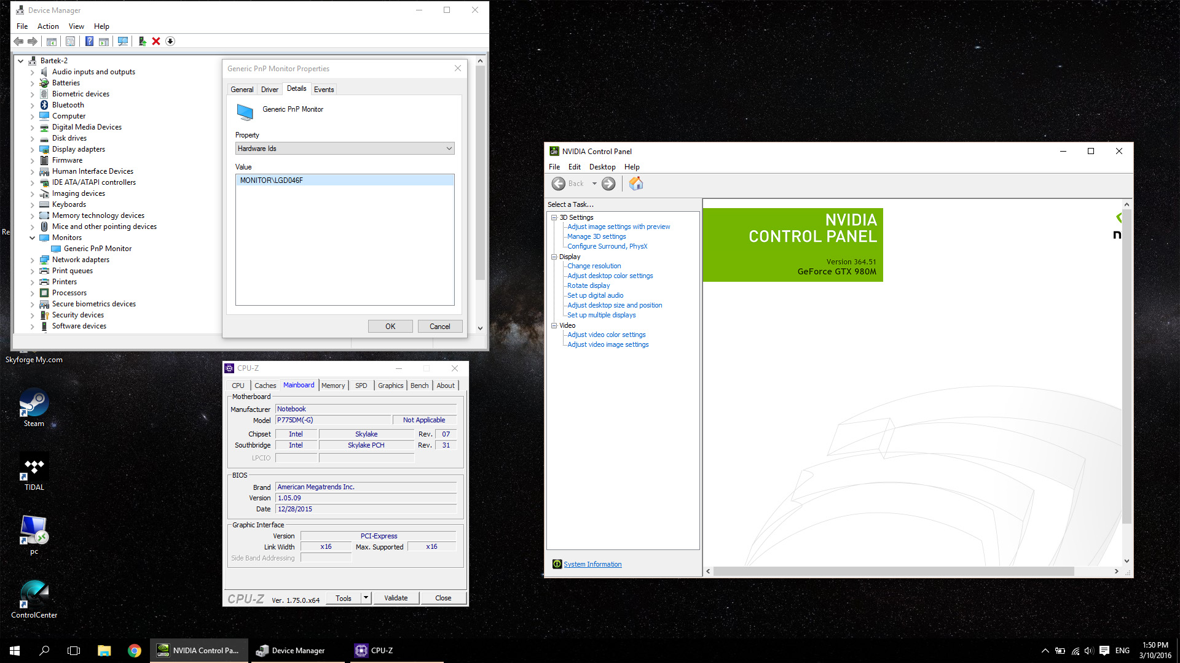
Task: Click the taskbar Search magnifier icon
Action: click(x=44, y=651)
